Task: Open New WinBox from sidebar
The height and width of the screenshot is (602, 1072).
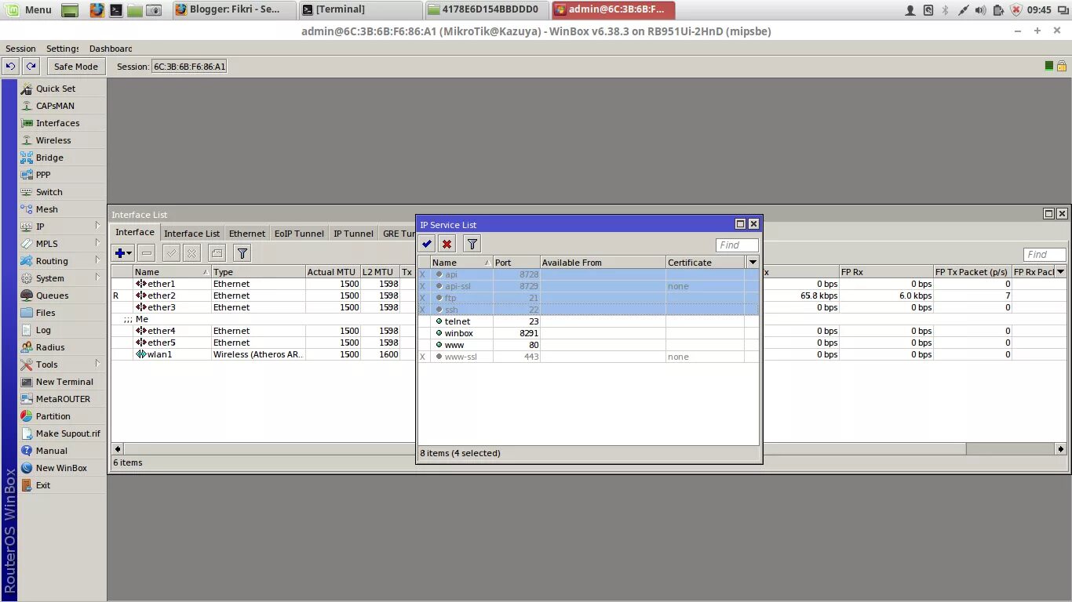Action: [62, 468]
